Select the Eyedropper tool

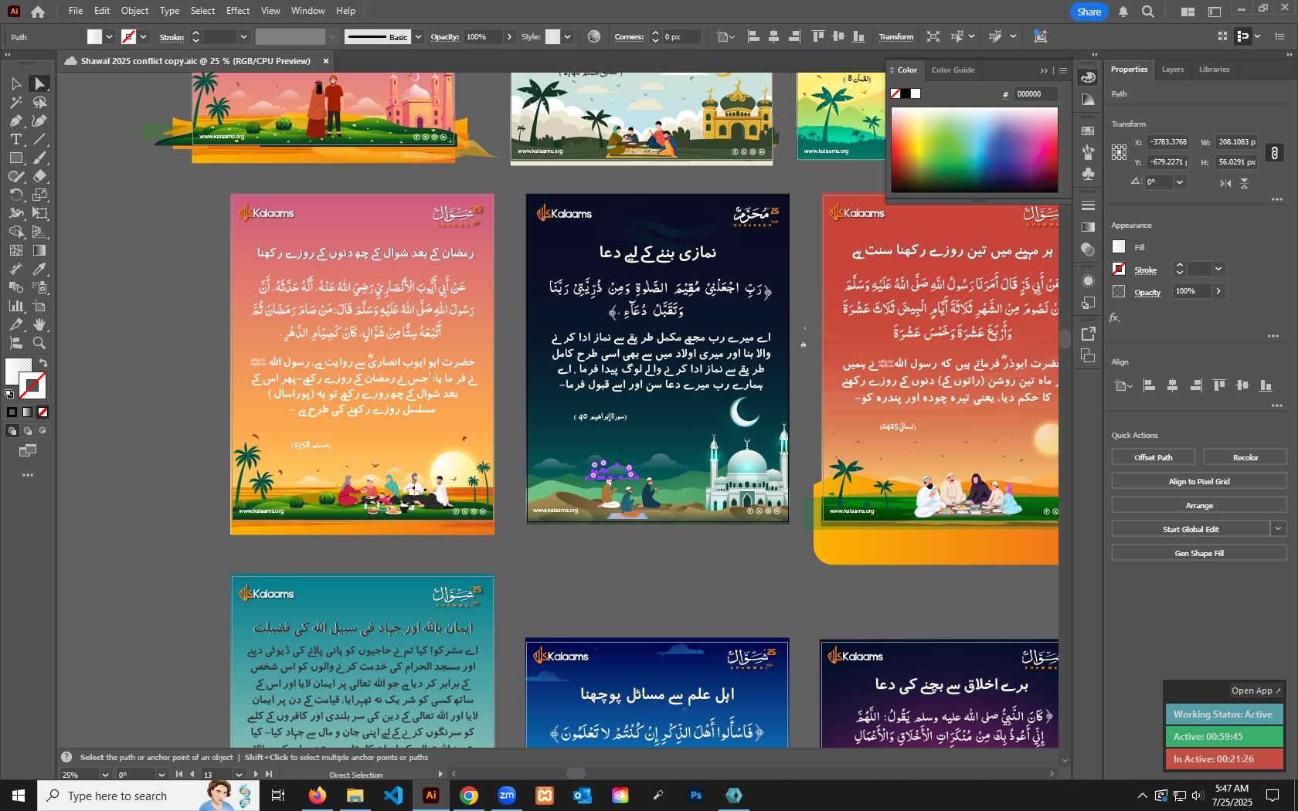tap(39, 269)
